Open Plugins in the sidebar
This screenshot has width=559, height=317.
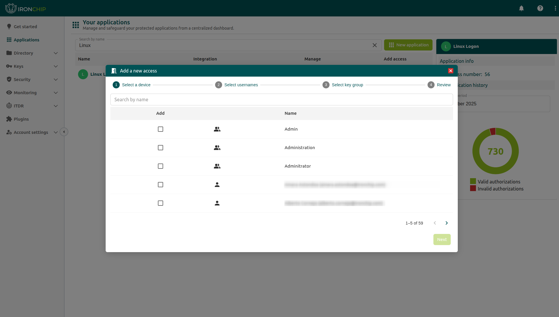[21, 119]
